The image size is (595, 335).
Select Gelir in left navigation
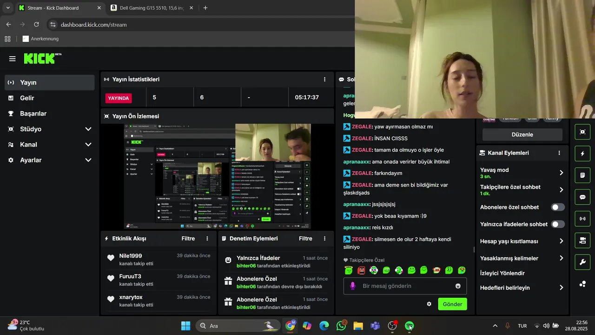point(50,98)
